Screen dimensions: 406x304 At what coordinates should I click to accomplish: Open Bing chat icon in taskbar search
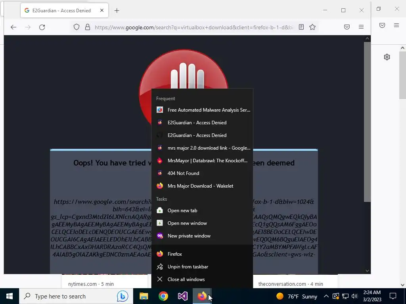(123, 296)
